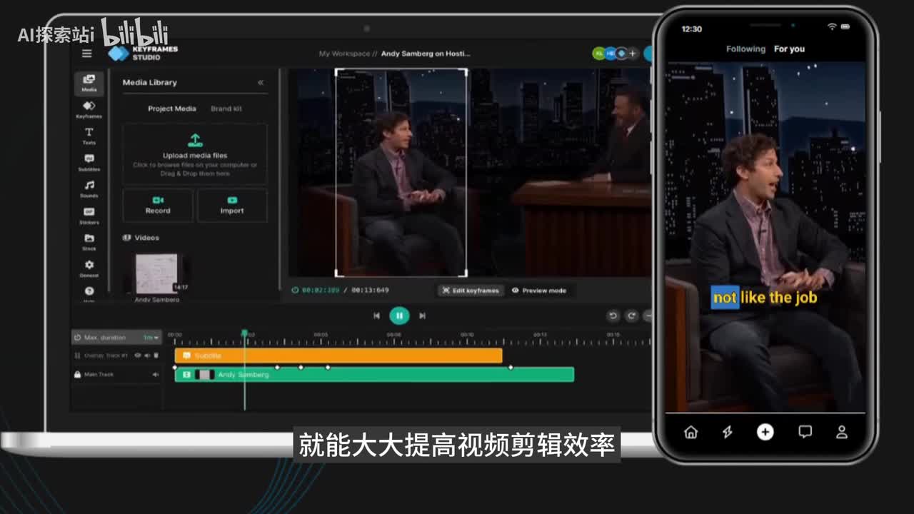Screen dimensions: 914x514
Task: Open the Max. duration dropdown
Action: tap(151, 338)
